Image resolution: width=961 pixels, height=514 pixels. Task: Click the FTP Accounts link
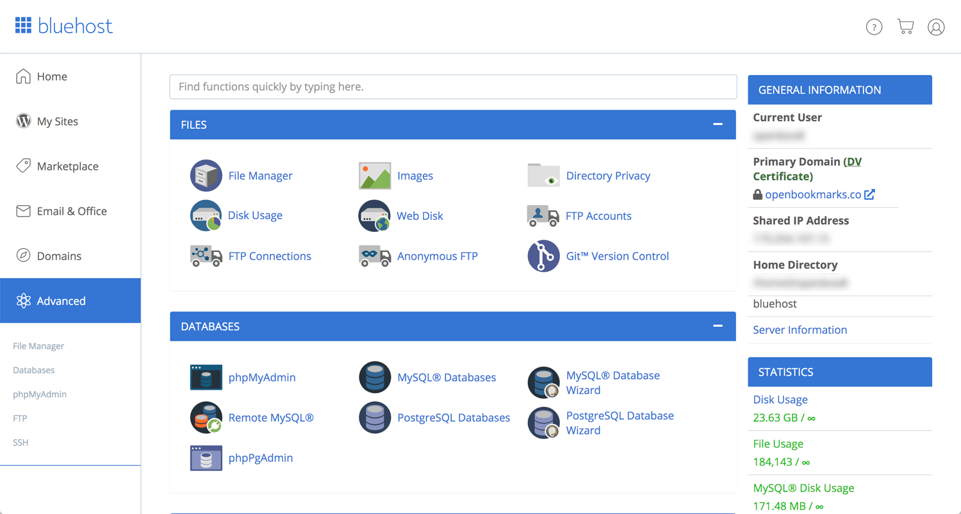598,216
